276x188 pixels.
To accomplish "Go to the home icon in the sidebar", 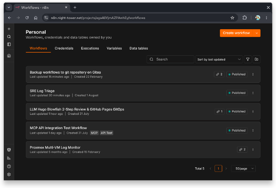I will point(9,56).
